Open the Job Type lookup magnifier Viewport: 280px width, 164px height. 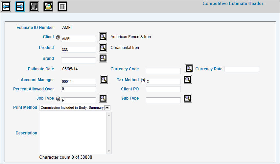(103, 98)
